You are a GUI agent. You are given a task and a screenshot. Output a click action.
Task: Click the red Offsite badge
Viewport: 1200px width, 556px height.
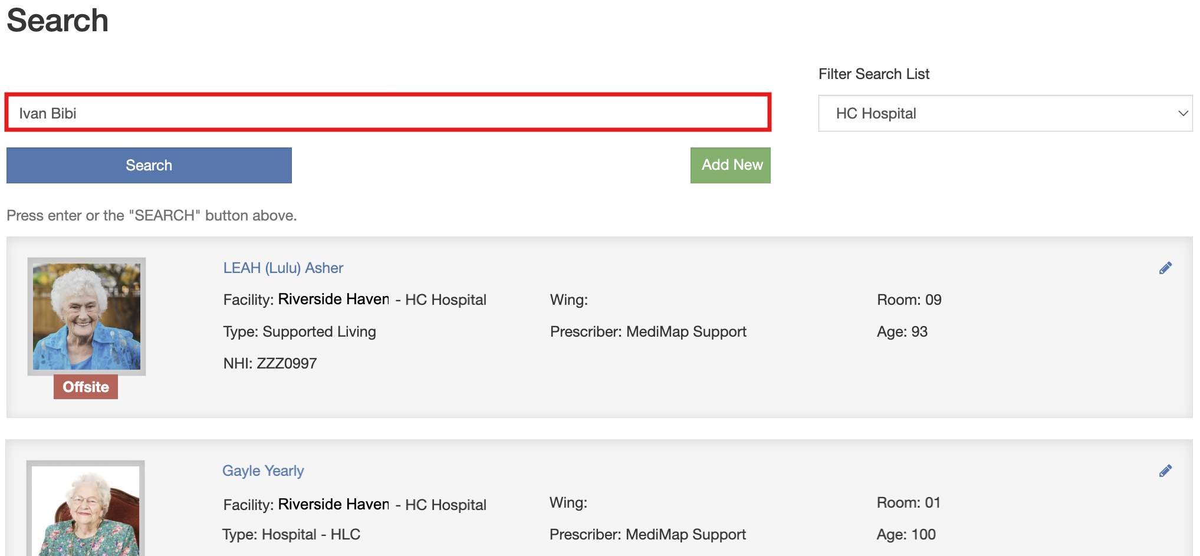coord(86,387)
